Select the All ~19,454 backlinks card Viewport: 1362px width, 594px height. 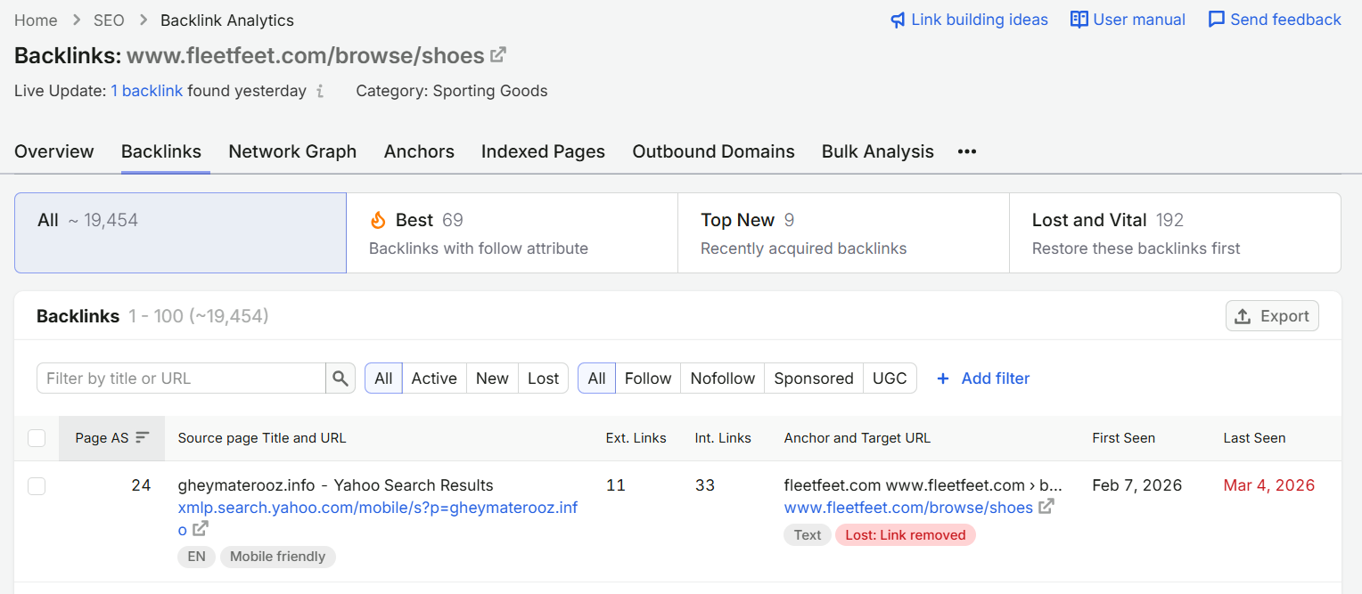pos(180,232)
